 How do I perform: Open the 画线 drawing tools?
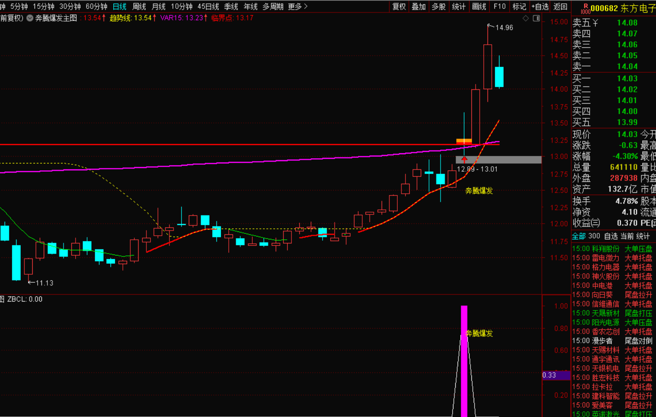coord(479,6)
